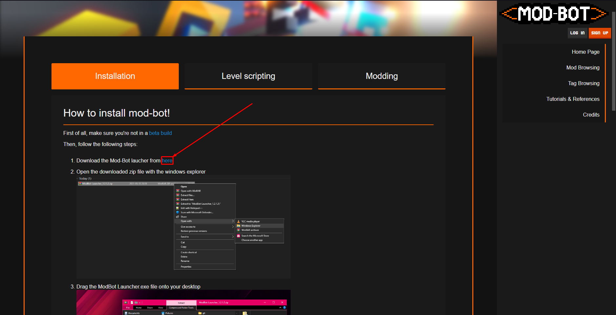Open Mod Browsing from the sidebar

583,67
